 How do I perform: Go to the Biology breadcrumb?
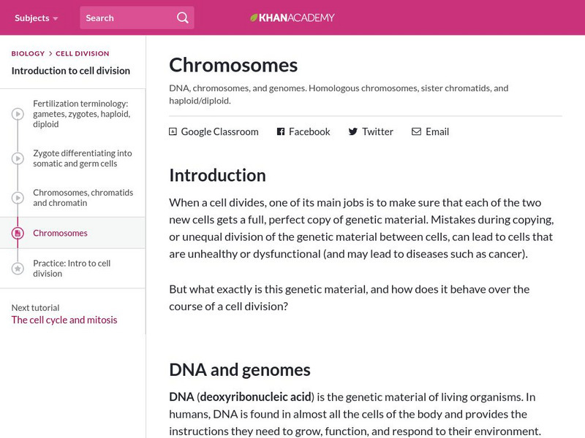28,53
